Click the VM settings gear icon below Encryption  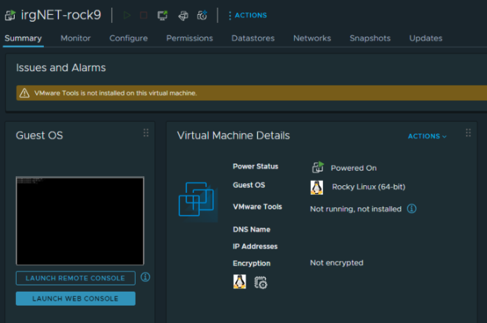click(261, 283)
